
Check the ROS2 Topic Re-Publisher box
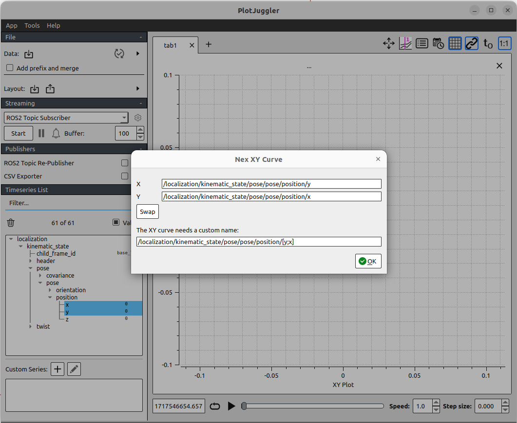[125, 163]
